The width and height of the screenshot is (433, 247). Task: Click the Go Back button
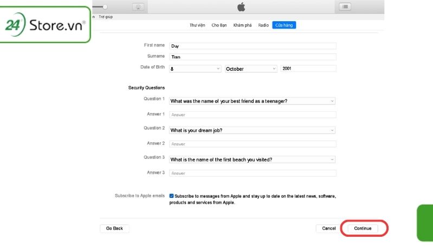(x=114, y=228)
